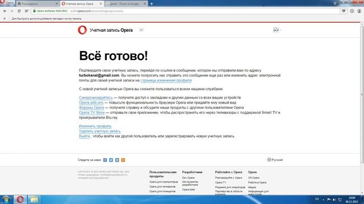This screenshot has width=364, height=204.
Task: Reload the current page
Action: [x=19, y=11]
